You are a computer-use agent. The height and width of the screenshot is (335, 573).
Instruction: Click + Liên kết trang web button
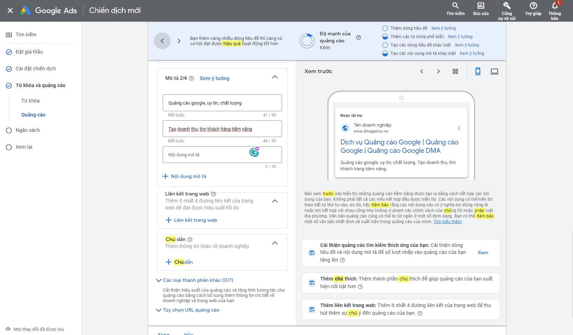click(x=191, y=220)
